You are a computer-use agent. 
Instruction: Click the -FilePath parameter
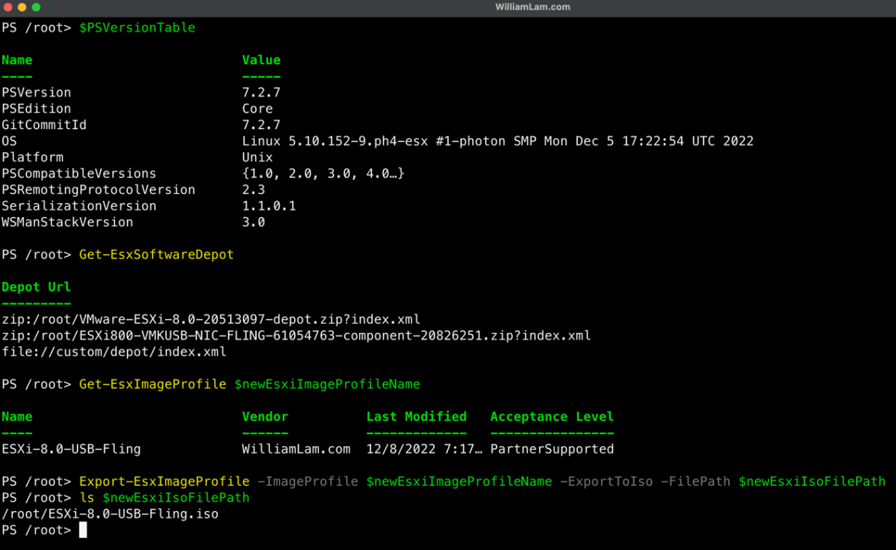[x=696, y=482]
